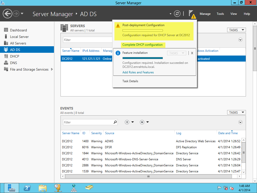The image size is (257, 193).
Task: Open the Tools menu
Action: pyautogui.click(x=220, y=14)
